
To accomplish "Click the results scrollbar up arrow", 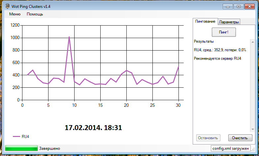I will 252,42.
